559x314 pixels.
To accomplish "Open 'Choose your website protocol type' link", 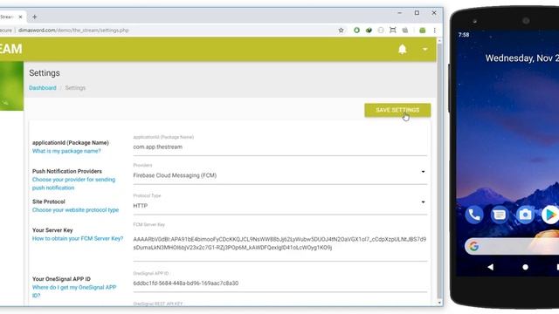I will (x=75, y=209).
